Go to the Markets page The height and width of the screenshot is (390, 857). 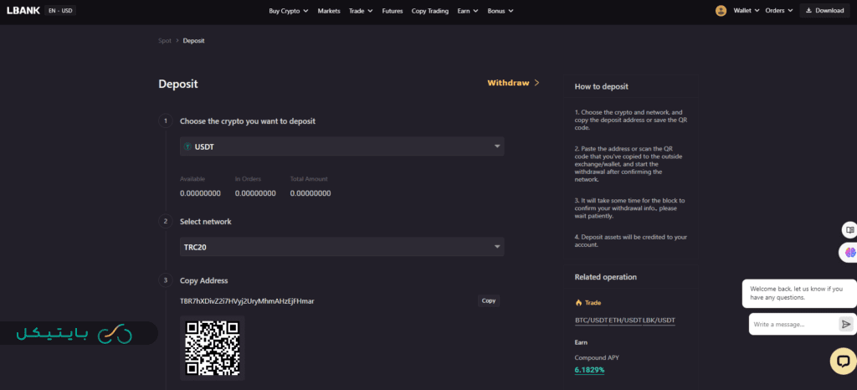[329, 11]
